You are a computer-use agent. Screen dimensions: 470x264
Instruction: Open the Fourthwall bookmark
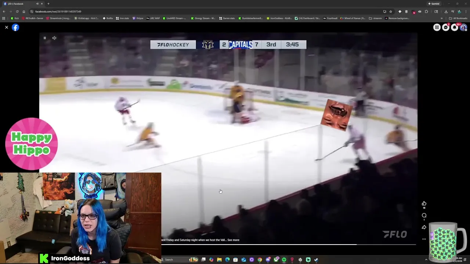click(x=330, y=18)
